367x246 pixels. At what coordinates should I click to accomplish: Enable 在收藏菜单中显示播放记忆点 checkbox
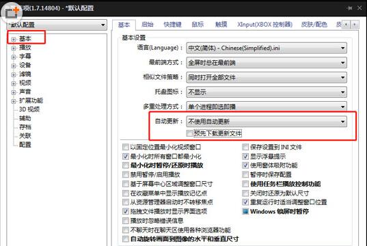126,193
